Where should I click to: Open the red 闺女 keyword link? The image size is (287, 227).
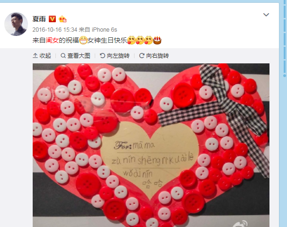52,40
